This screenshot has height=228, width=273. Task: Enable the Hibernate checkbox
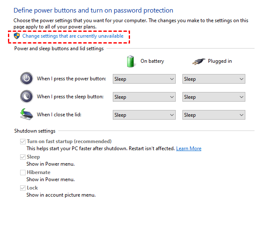22,172
